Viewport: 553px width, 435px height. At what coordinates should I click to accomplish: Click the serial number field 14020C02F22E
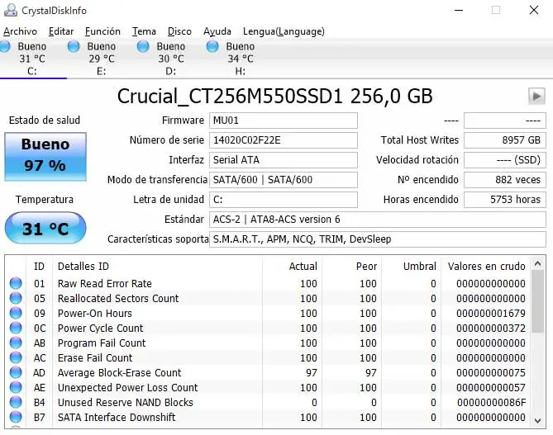[x=284, y=140]
